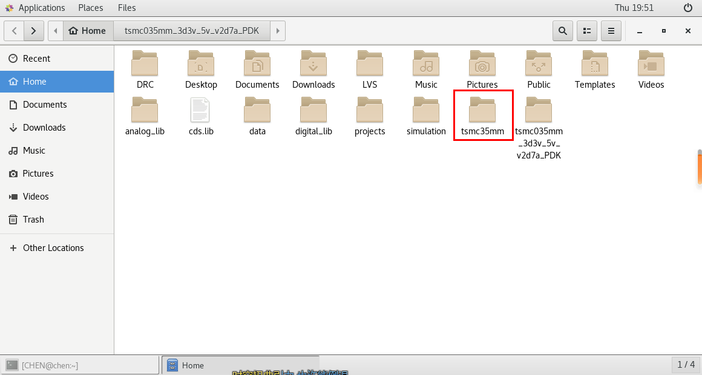Click the orange scrollbar on the right edge
702x375 pixels.
point(699,169)
